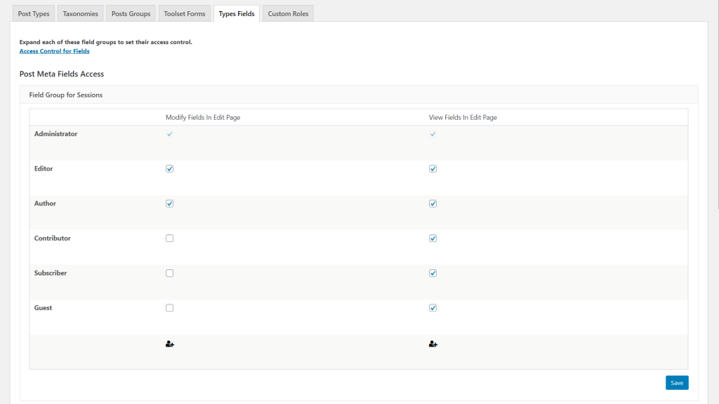Screen dimensions: 719x404
Task: Switch to the Posts Groups tab
Action: click(x=131, y=13)
